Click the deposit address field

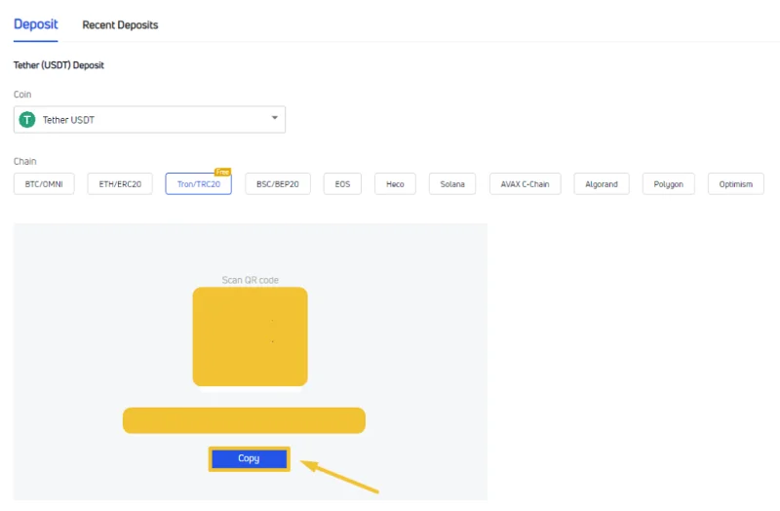tap(244, 420)
